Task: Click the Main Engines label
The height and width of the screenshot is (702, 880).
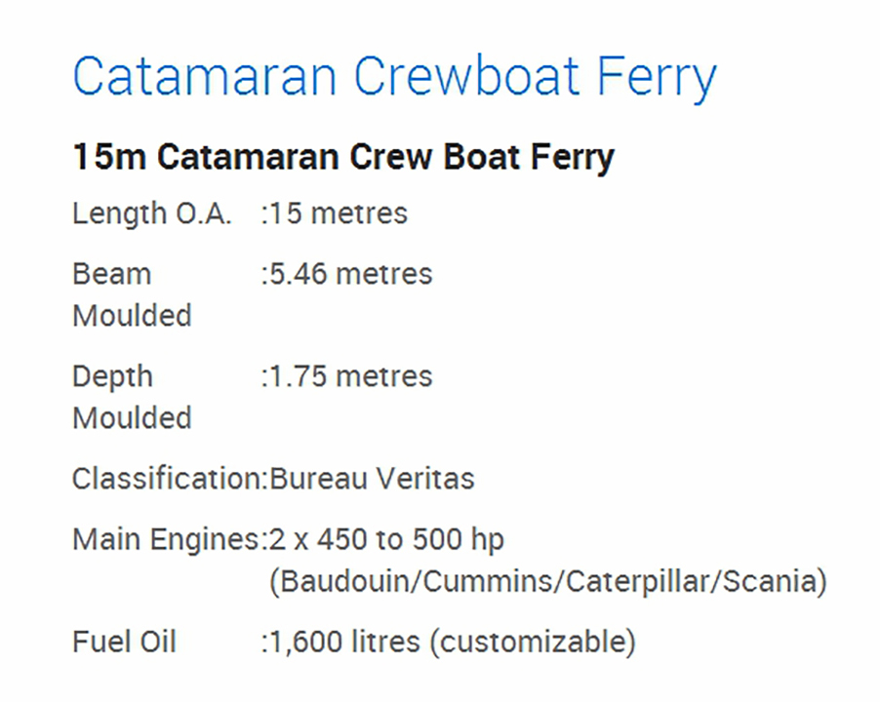Action: [167, 539]
